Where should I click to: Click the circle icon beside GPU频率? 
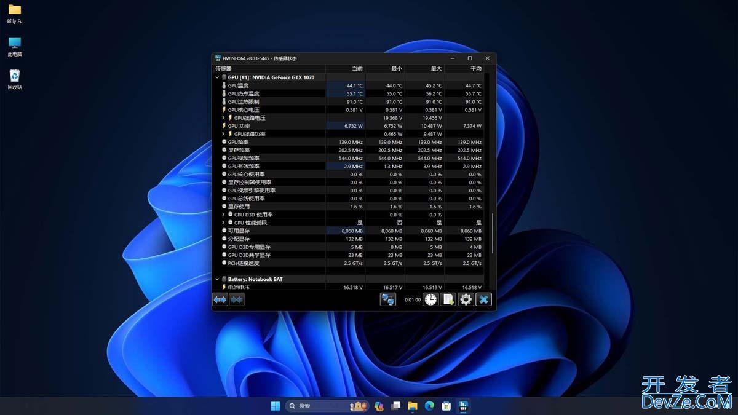pyautogui.click(x=224, y=142)
